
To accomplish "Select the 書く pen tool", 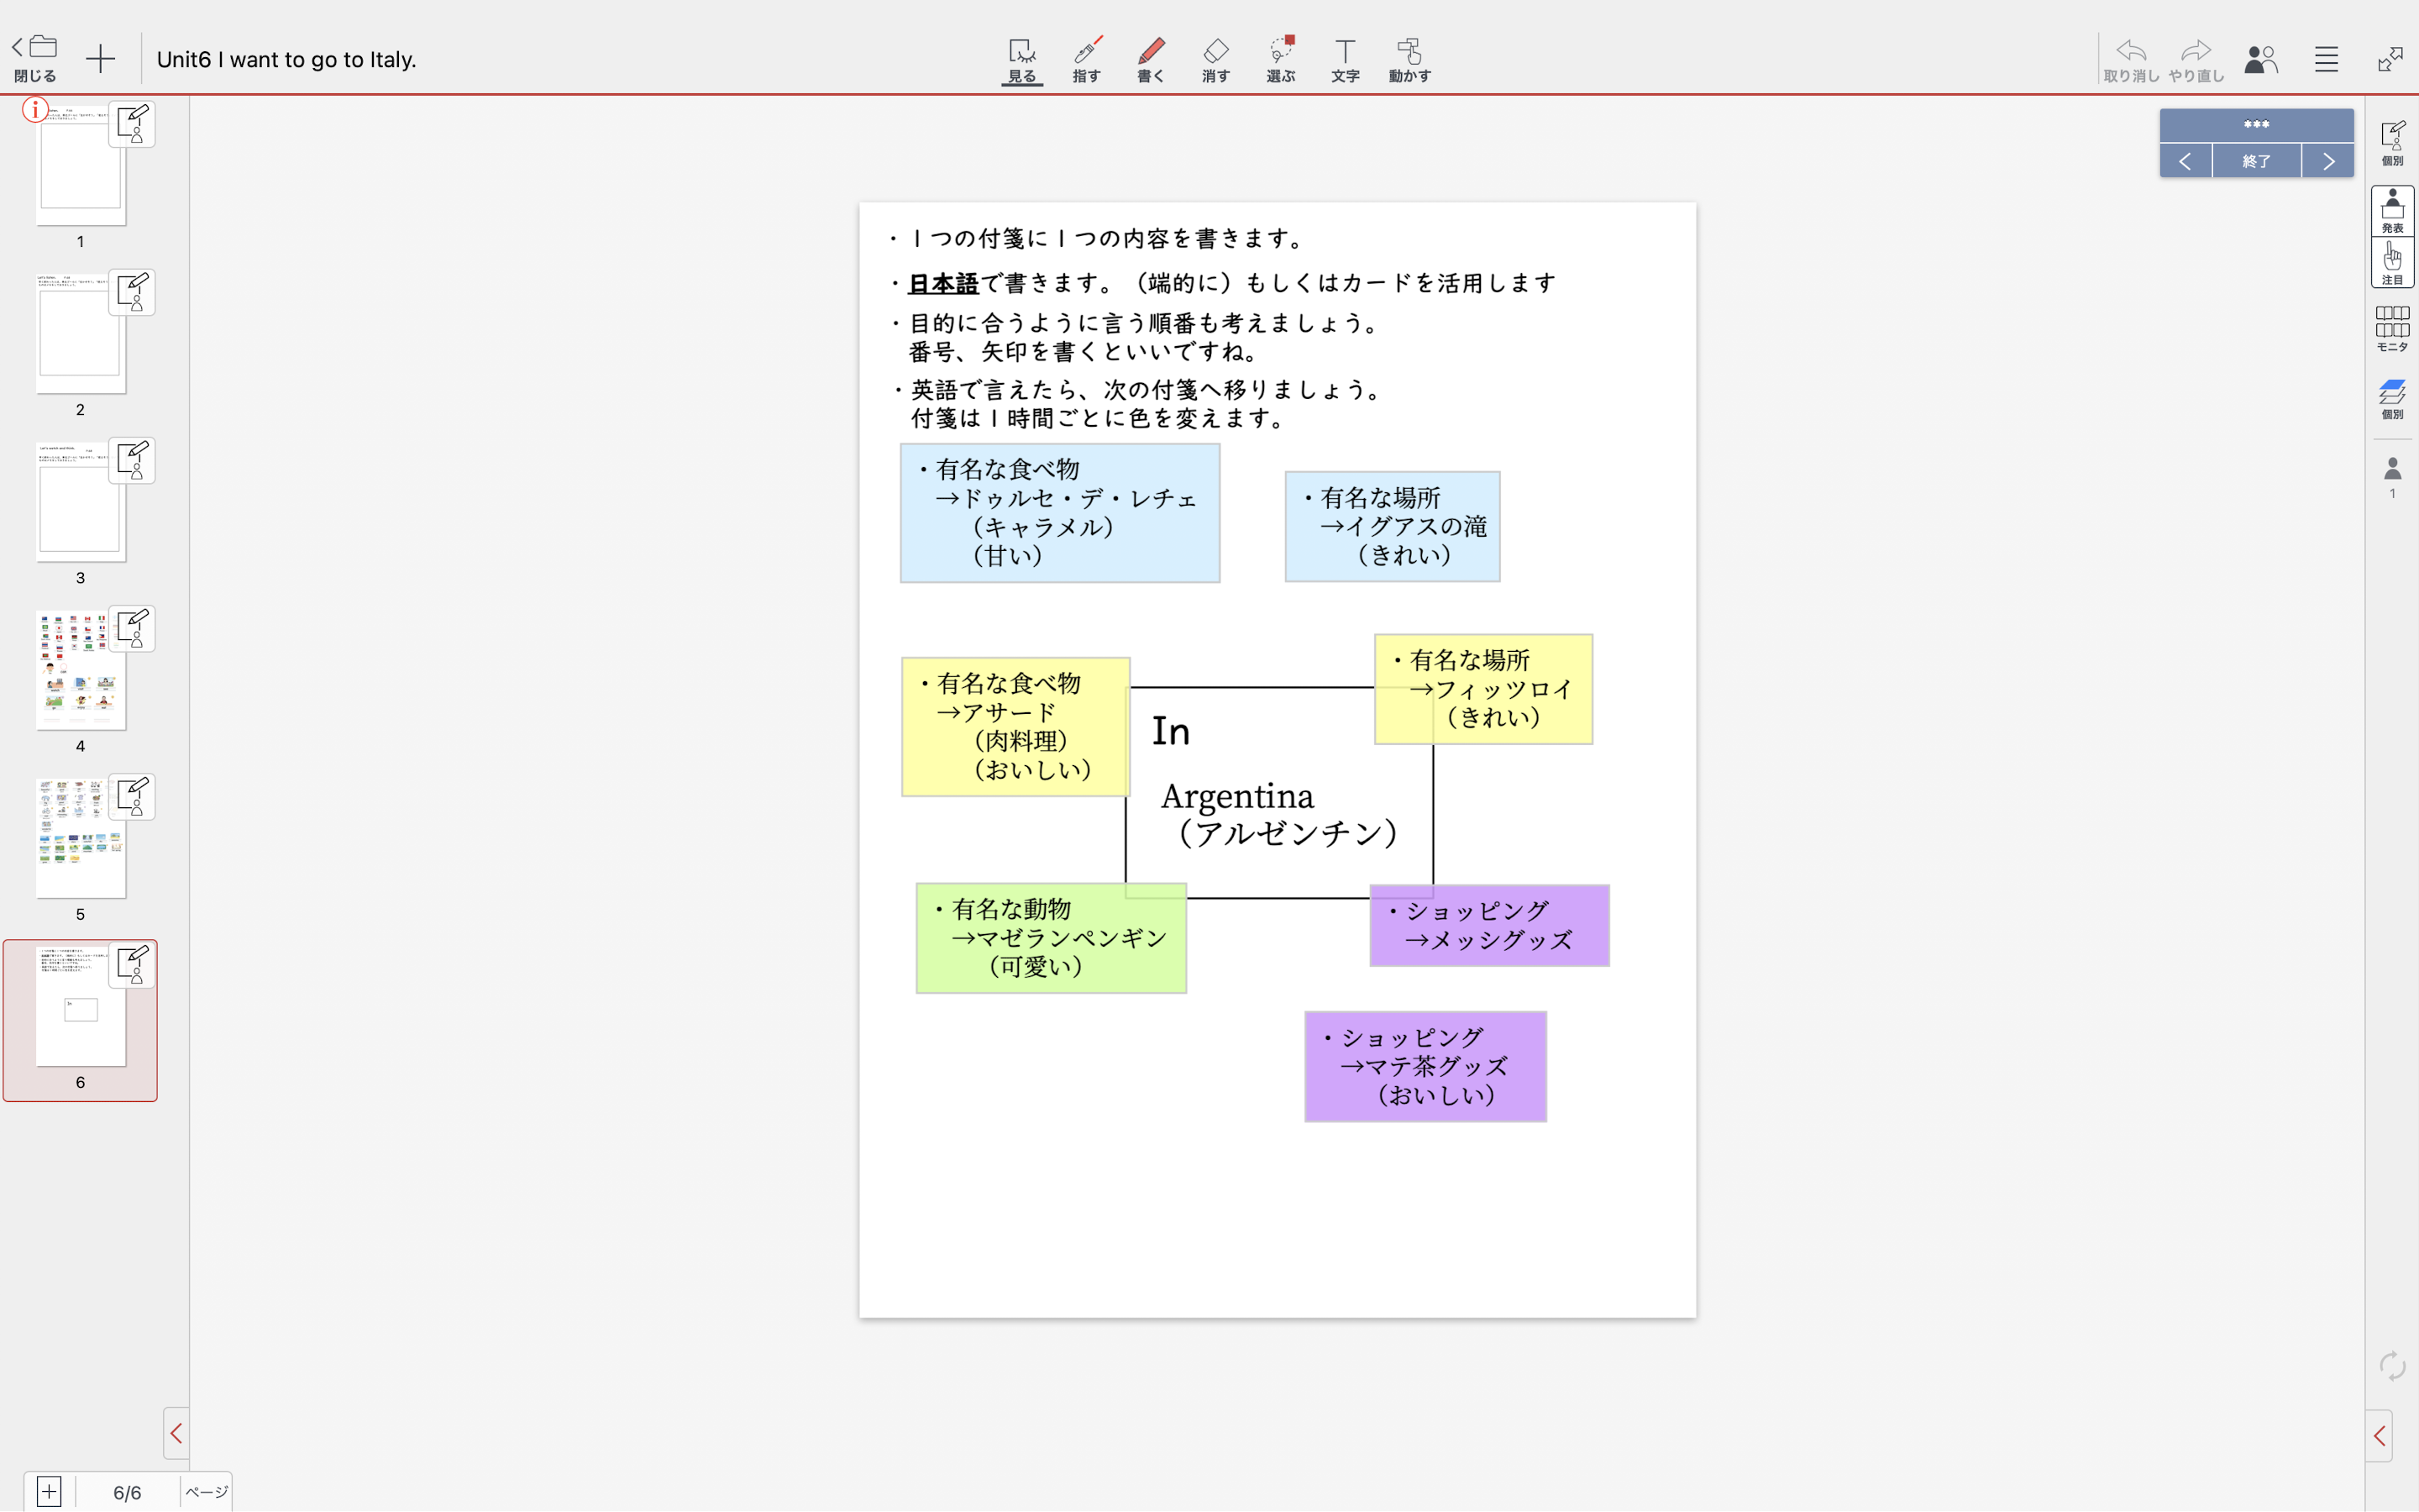I will point(1151,59).
